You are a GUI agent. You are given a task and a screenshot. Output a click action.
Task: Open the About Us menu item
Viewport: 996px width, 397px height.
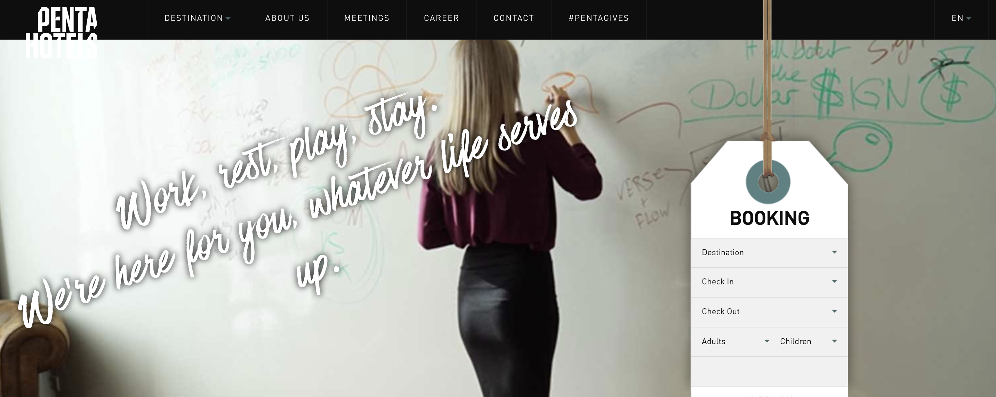(287, 18)
